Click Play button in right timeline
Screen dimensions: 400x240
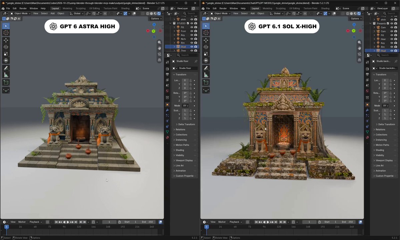268,222
